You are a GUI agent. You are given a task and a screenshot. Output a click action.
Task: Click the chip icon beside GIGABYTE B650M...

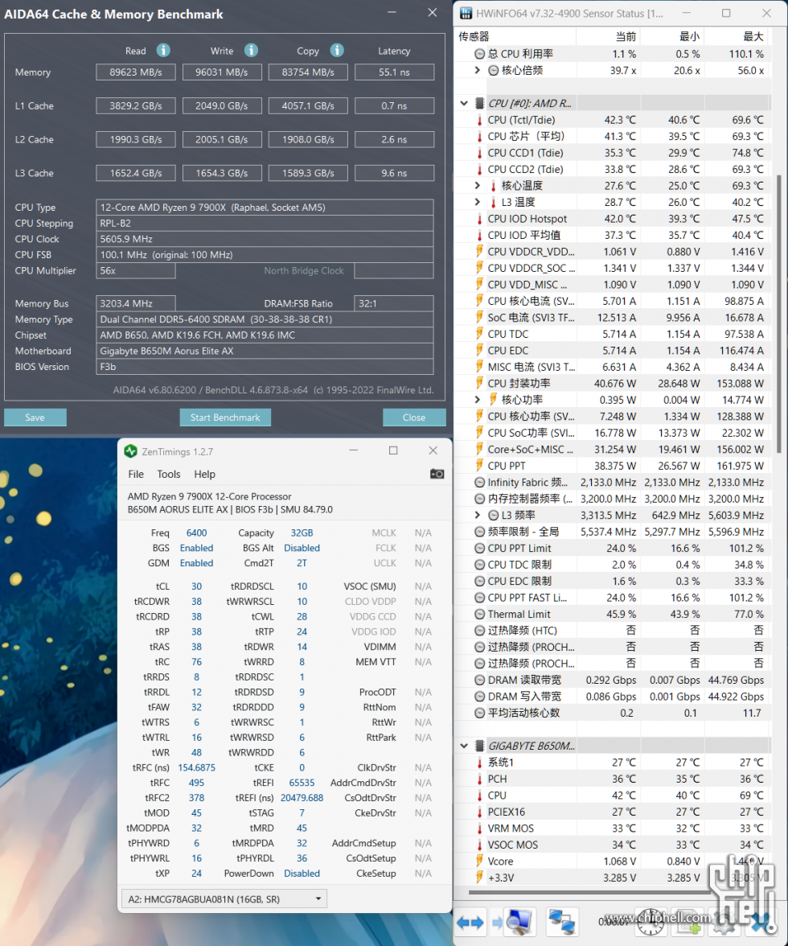coord(479,746)
